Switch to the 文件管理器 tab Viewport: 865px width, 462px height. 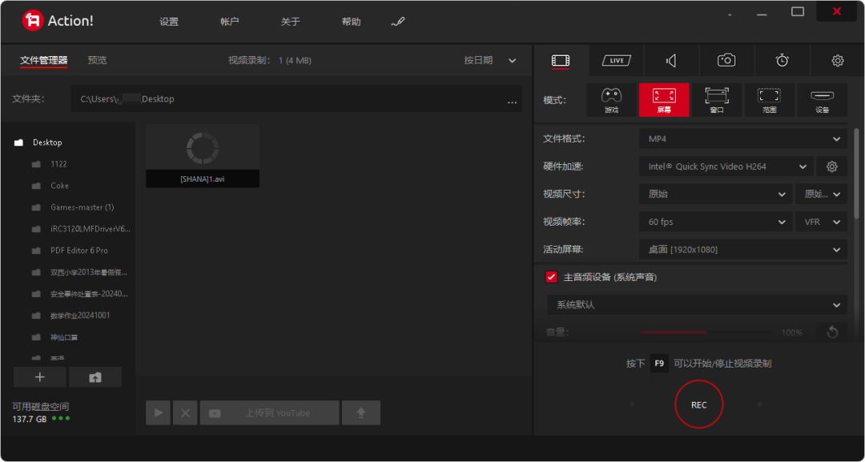tap(44, 61)
